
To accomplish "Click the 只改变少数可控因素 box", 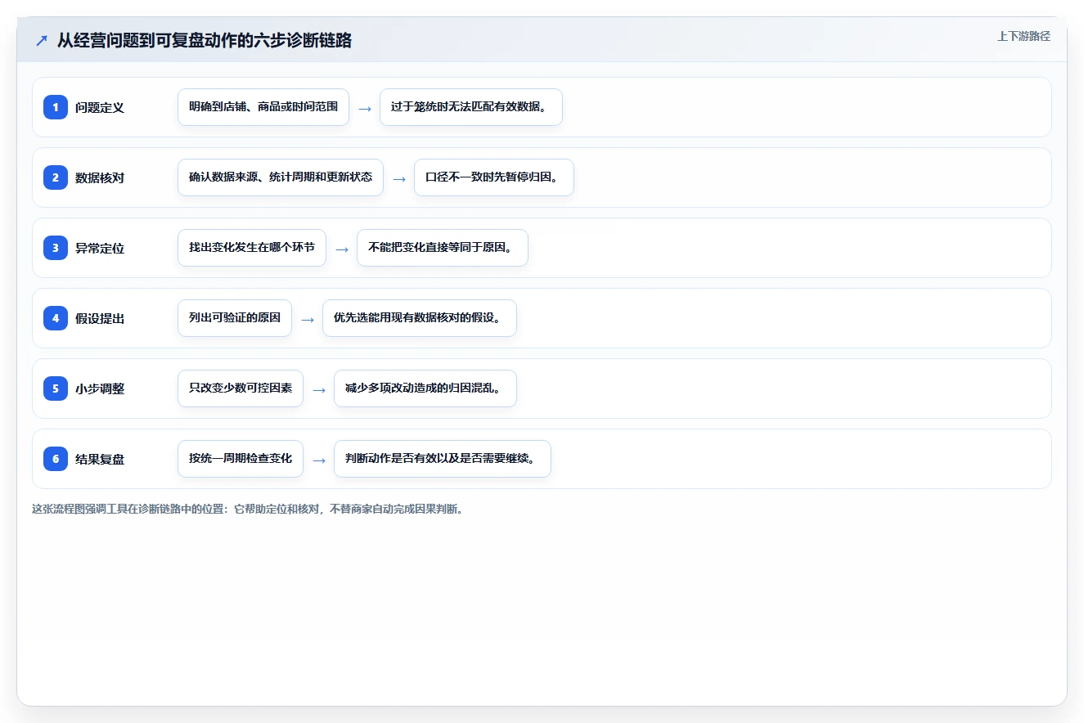I will point(241,388).
